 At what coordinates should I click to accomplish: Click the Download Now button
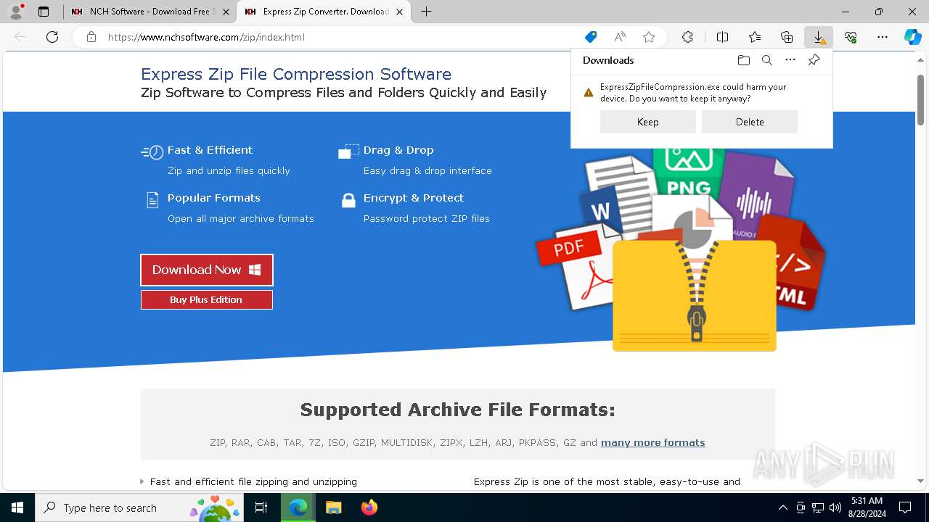point(207,270)
